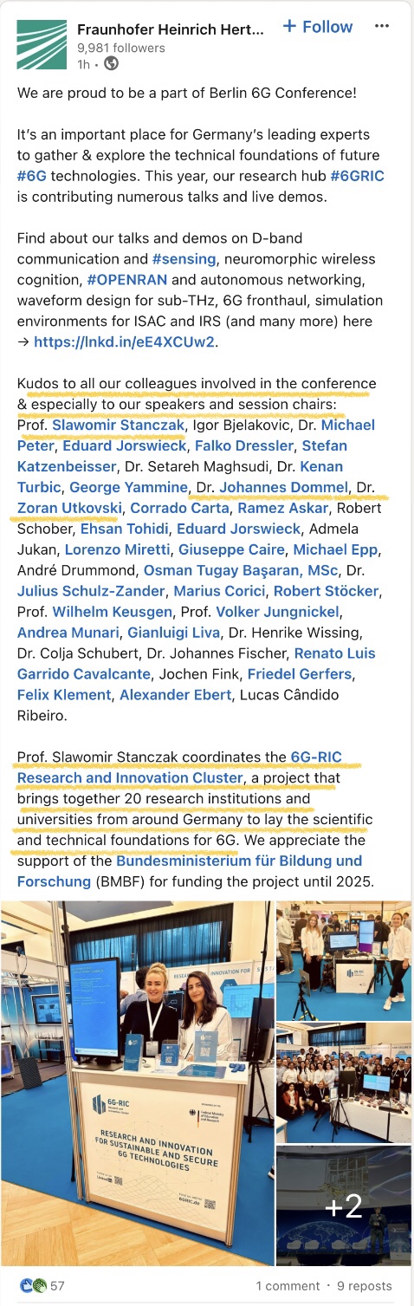View the 9 reposts
Screen dimensions: 414x1306
pyautogui.click(x=364, y=1285)
